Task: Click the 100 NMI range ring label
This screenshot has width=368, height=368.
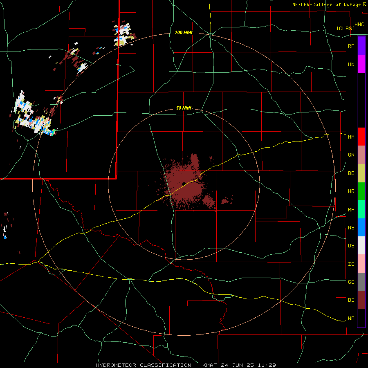Action: (184, 32)
